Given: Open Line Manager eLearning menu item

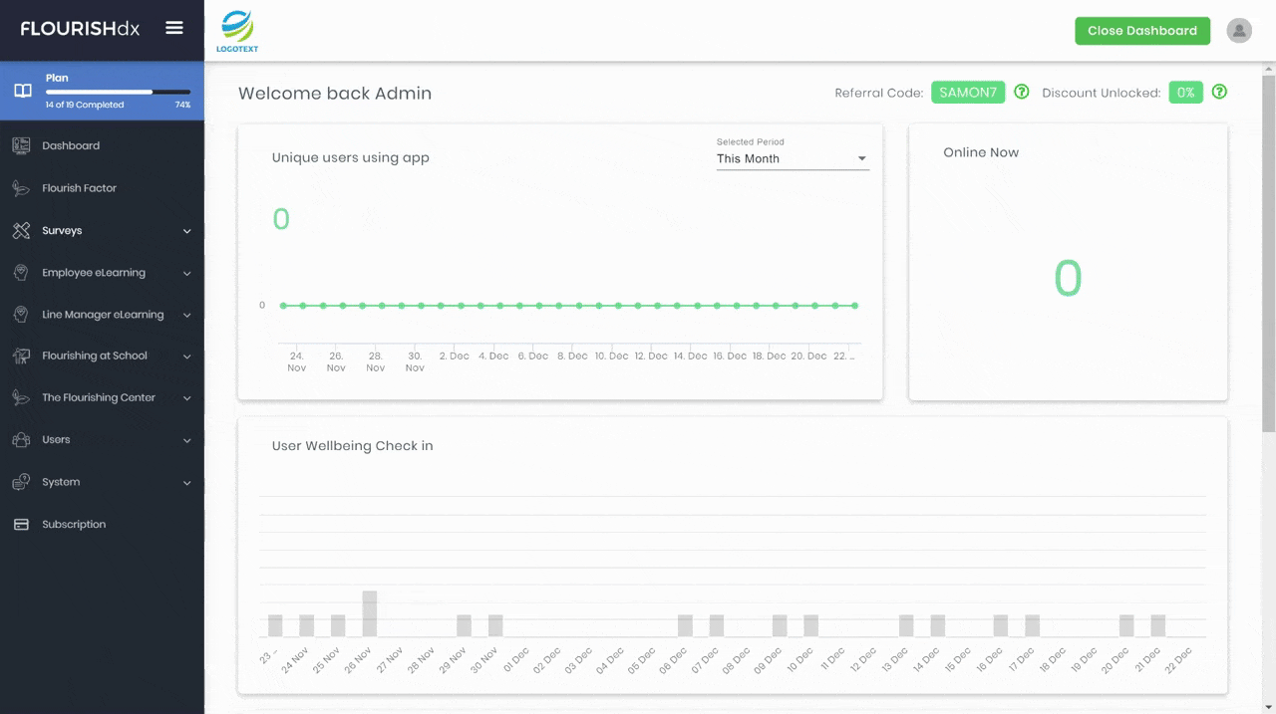Looking at the screenshot, I should [102, 315].
